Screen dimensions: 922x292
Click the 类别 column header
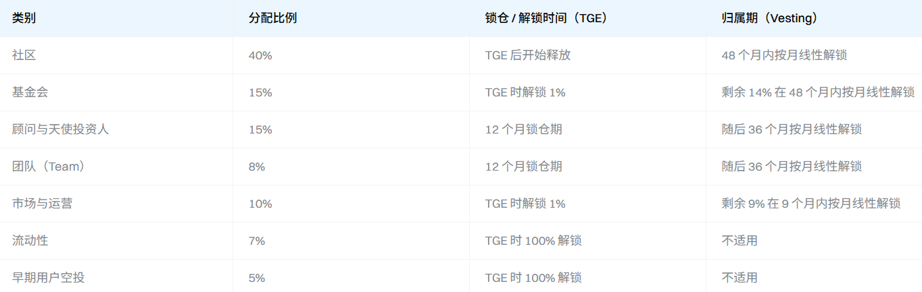click(24, 18)
